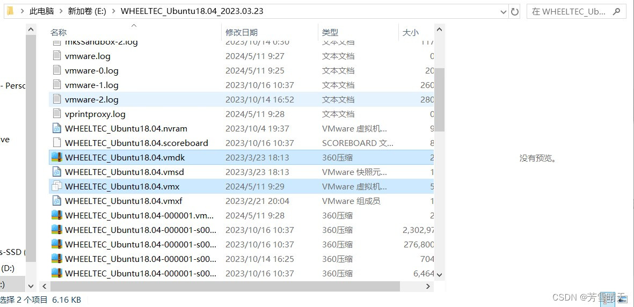Image resolution: width=634 pixels, height=307 pixels.
Task: Click the .scoreboard file icon
Action: pyautogui.click(x=57, y=143)
